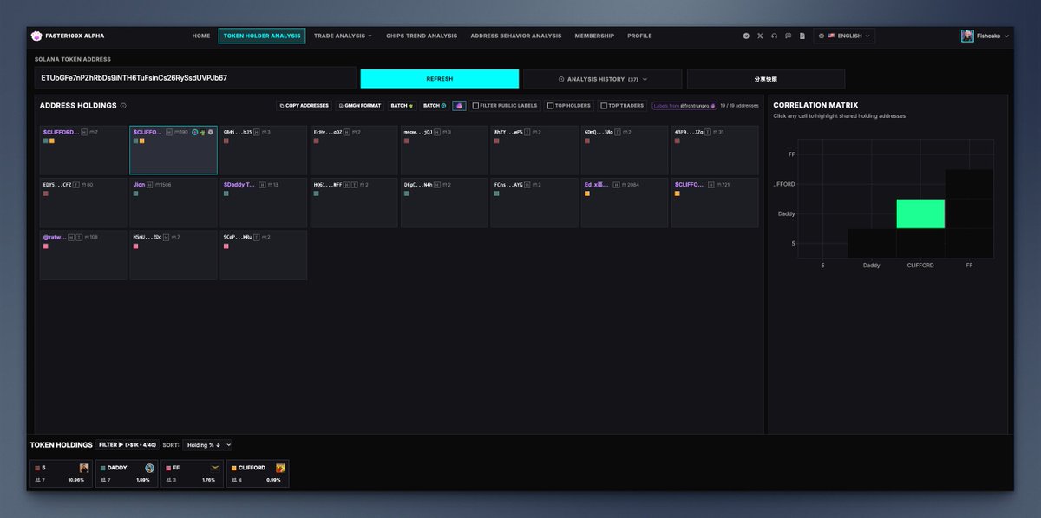The height and width of the screenshot is (518, 1041).
Task: Click the X (Twitter) icon in the header
Action: [x=760, y=36]
